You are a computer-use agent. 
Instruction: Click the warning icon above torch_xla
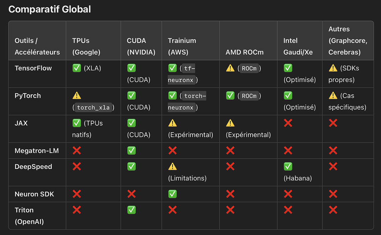(77, 96)
